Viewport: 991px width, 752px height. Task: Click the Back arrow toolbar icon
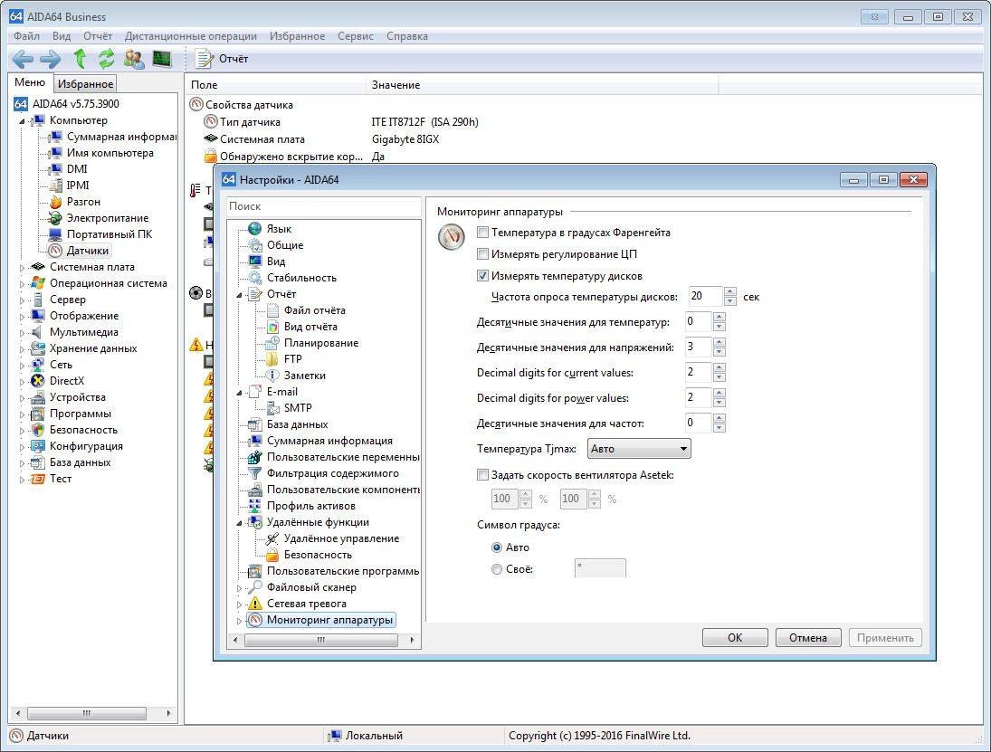[23, 60]
